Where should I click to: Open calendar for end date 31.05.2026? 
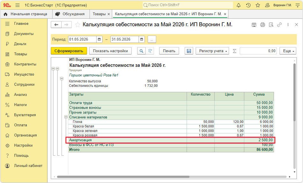click(x=142, y=39)
